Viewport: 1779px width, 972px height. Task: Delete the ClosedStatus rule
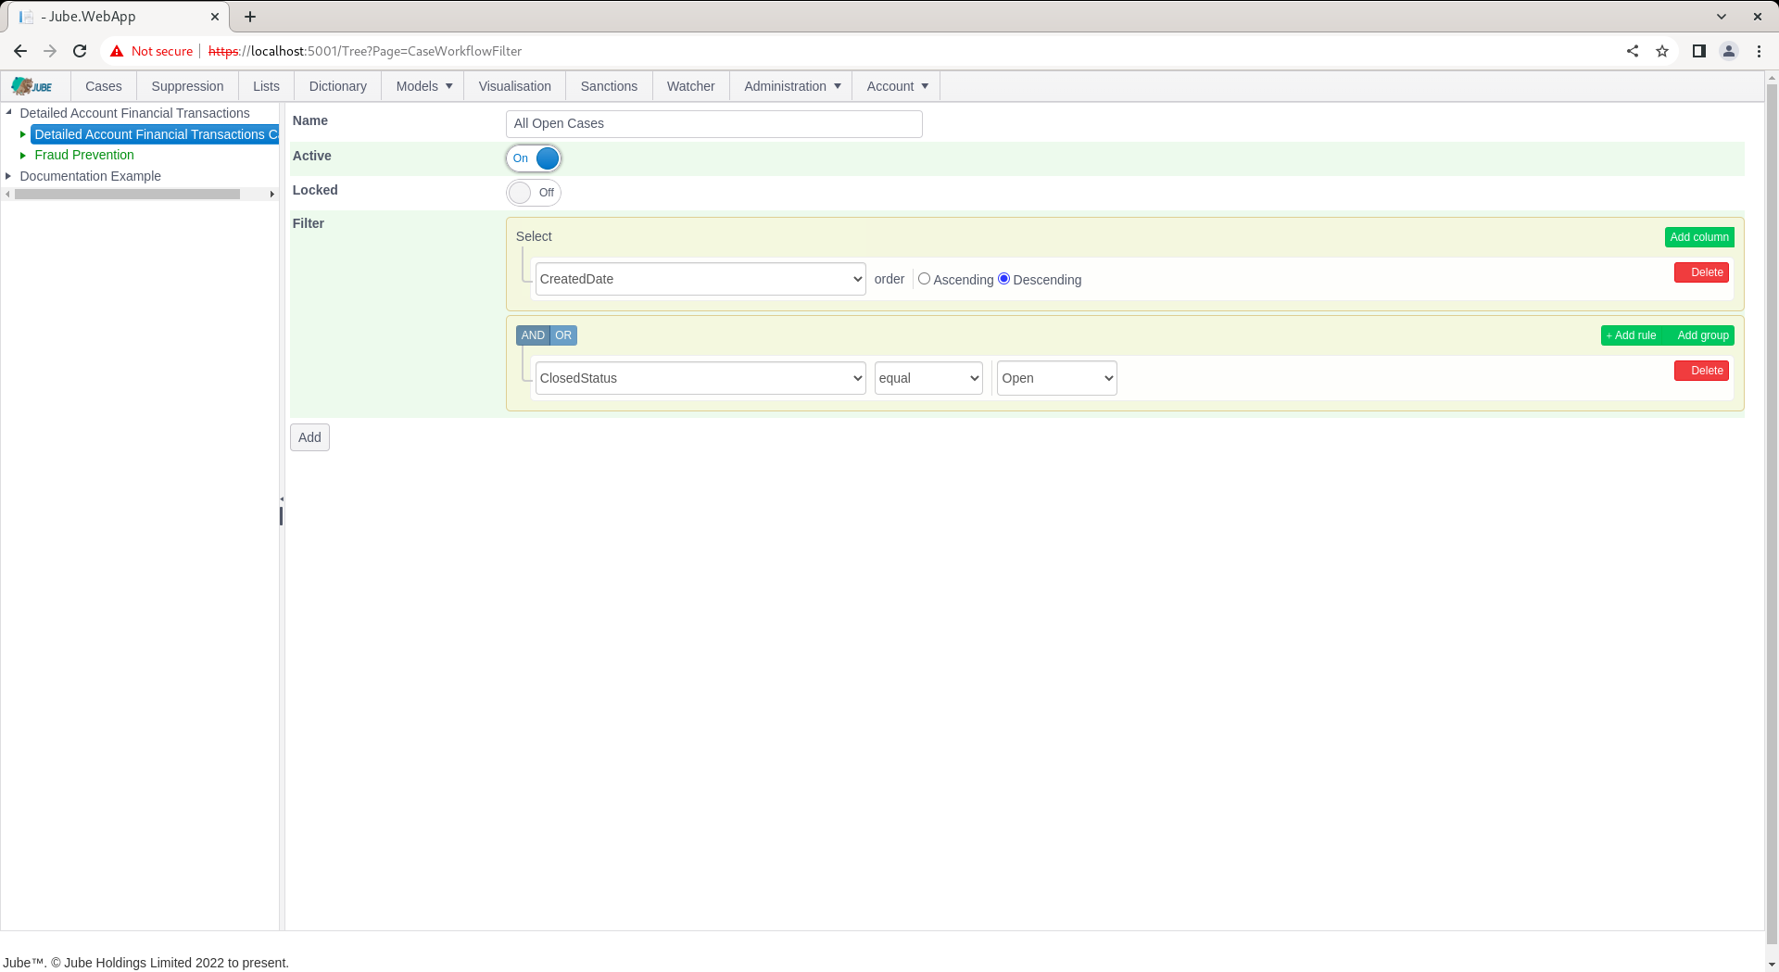1701,371
